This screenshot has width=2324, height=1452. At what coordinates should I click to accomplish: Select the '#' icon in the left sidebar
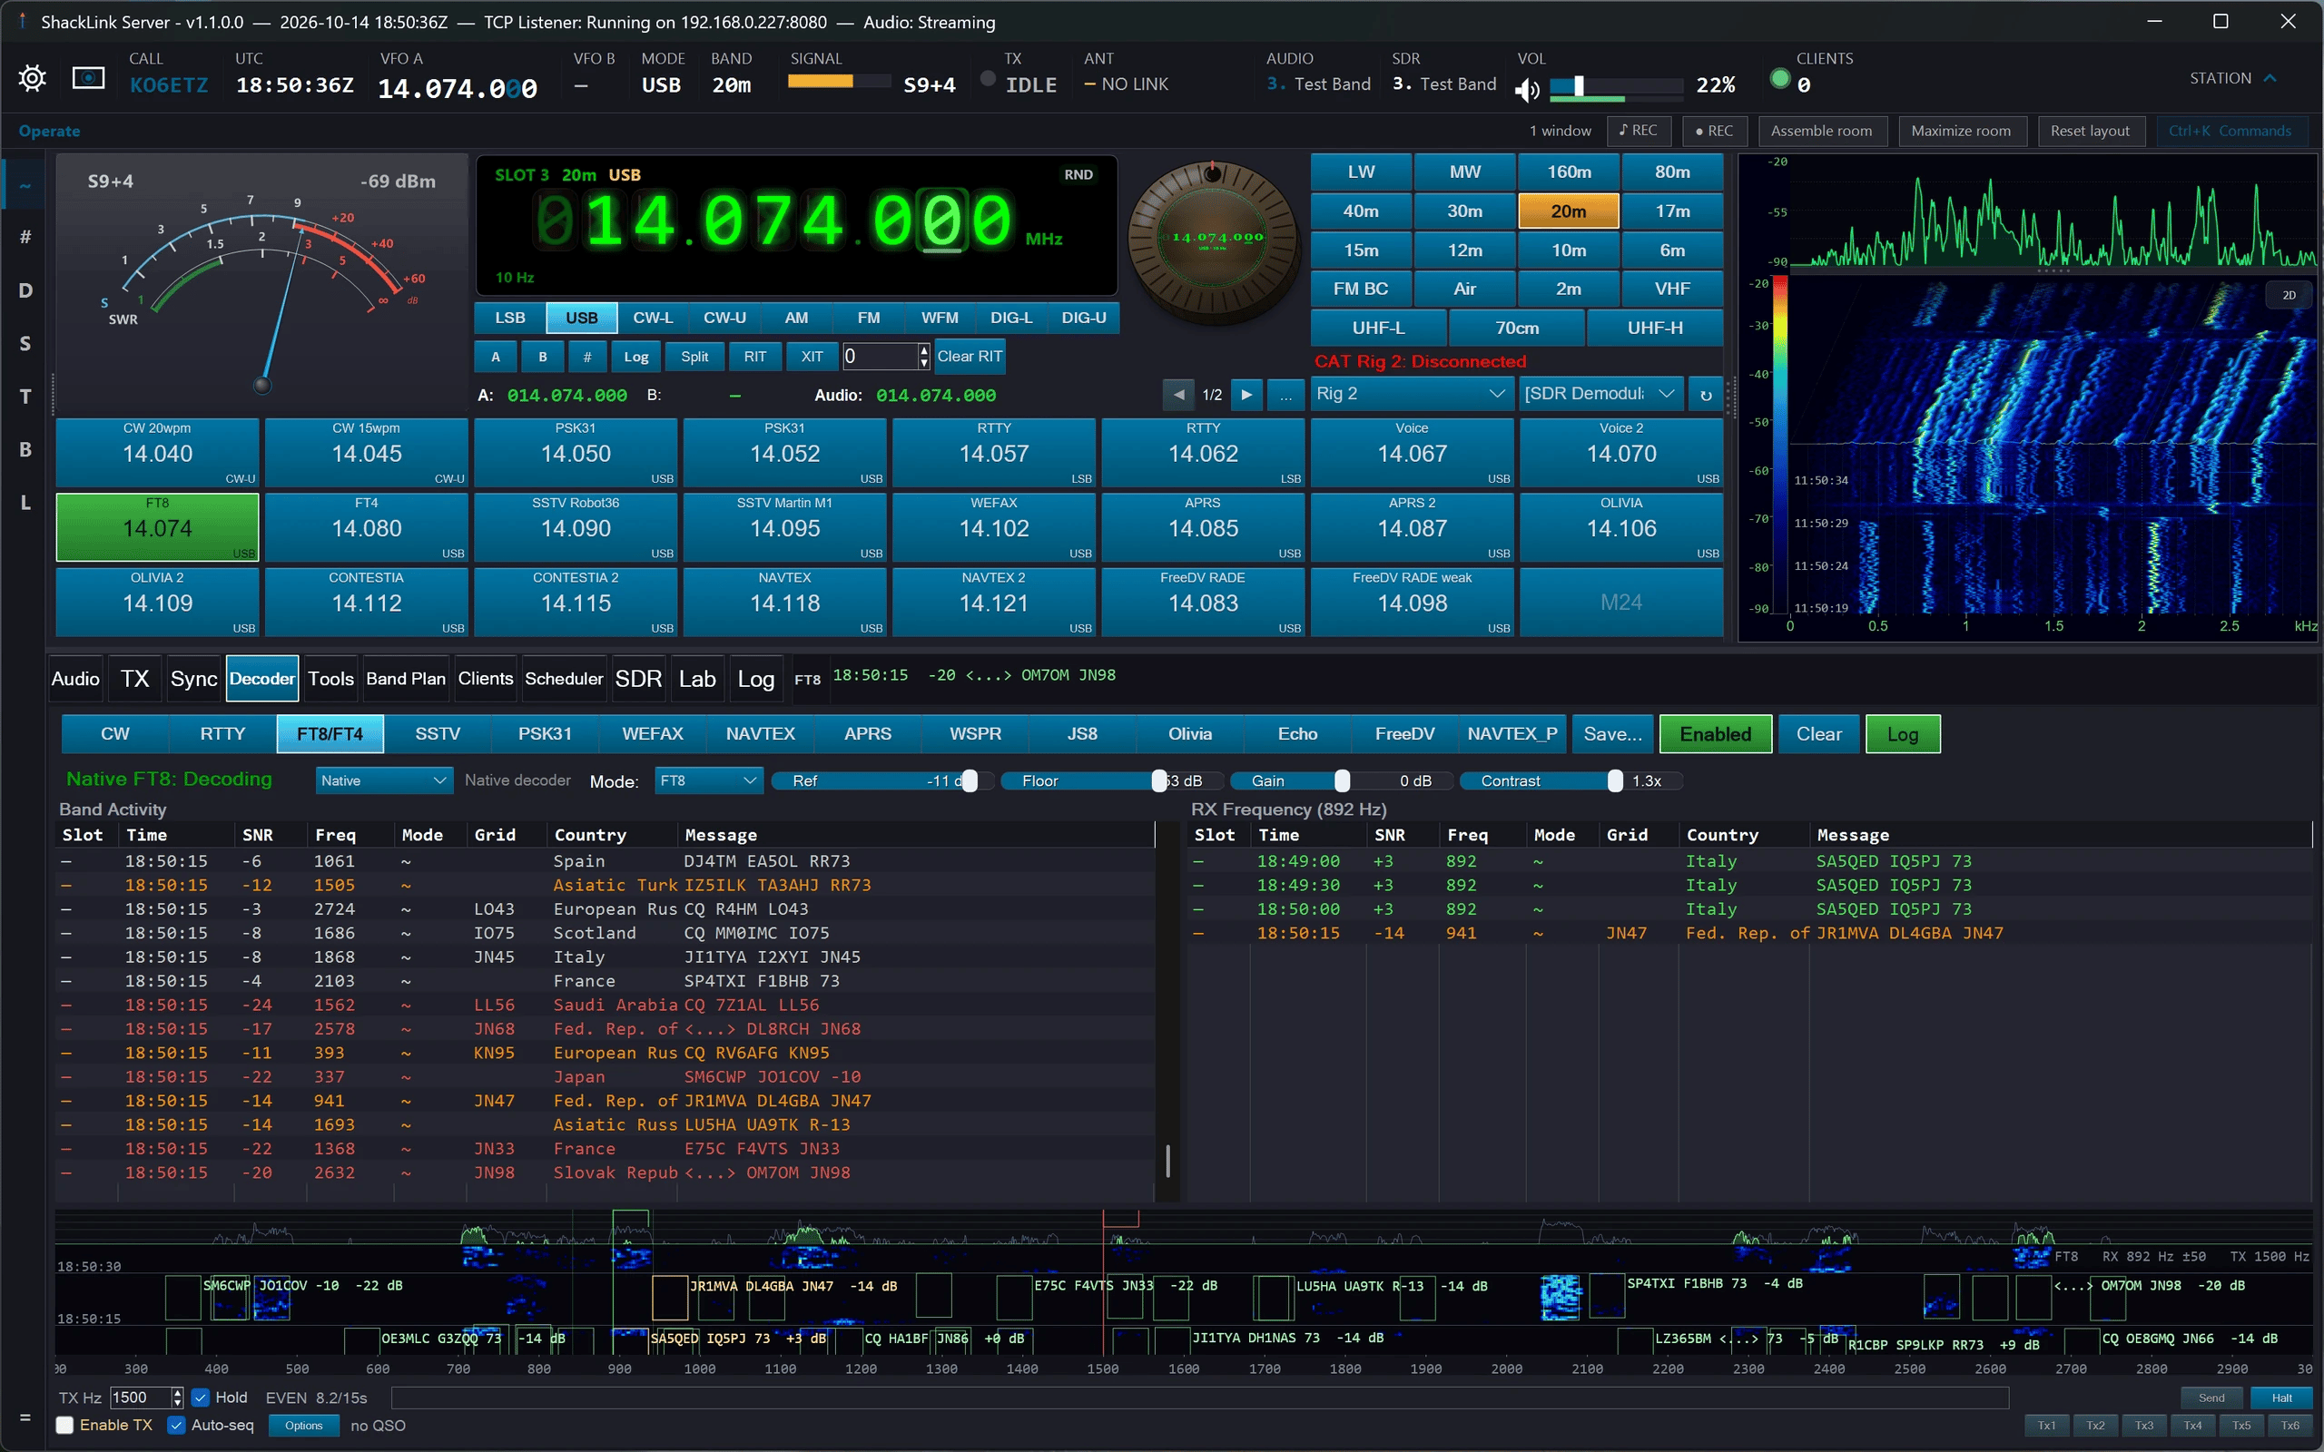25,237
